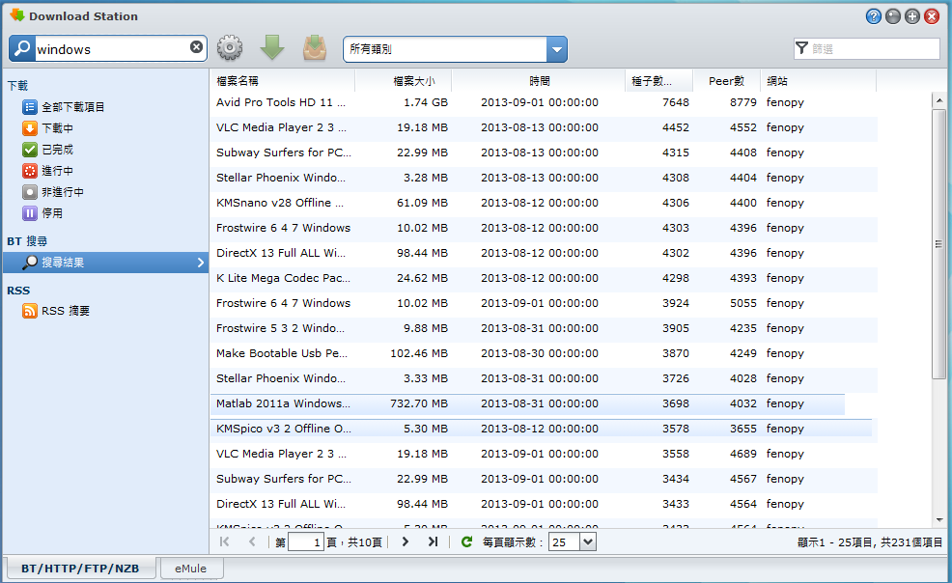Image resolution: width=952 pixels, height=583 pixels.
Task: Select the K Lite Mega Codec Pack row
Action: [x=544, y=278]
